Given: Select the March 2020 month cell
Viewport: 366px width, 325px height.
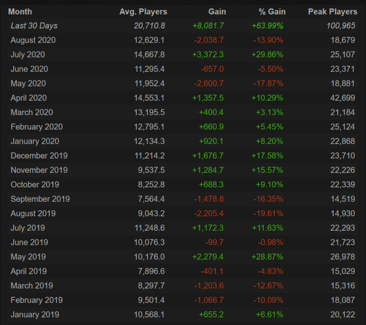Looking at the screenshot, I should (32, 112).
